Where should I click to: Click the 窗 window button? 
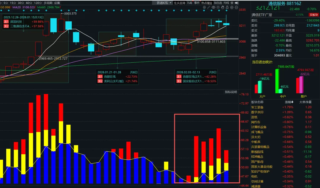pos(232,3)
